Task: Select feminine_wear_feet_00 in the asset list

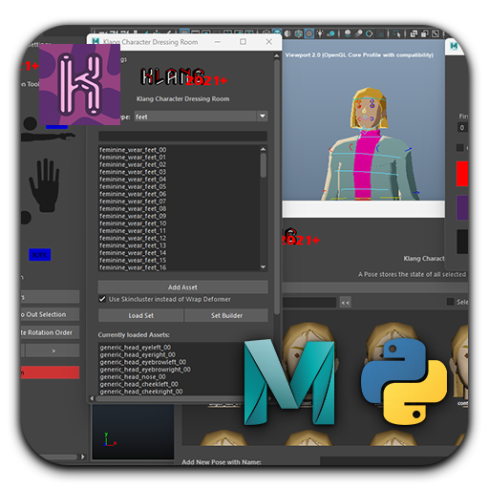Action: [133, 150]
